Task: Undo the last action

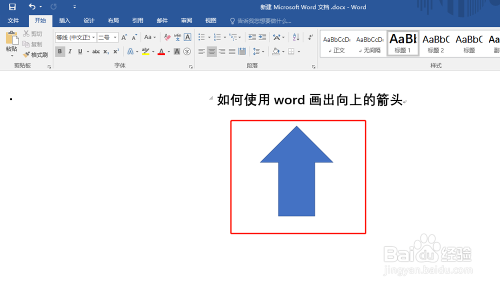Action: 32,6
